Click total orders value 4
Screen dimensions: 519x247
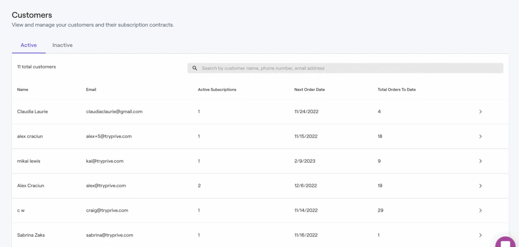[379, 112]
